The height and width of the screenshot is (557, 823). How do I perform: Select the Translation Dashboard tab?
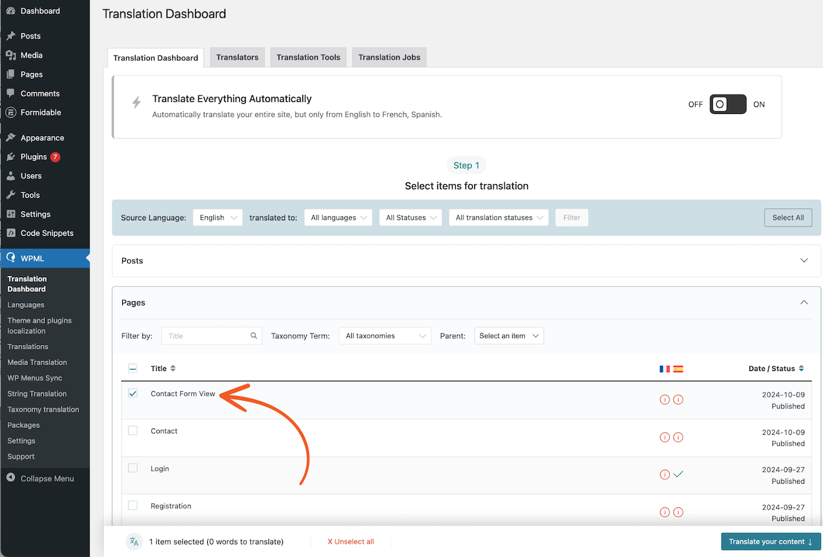pos(156,58)
